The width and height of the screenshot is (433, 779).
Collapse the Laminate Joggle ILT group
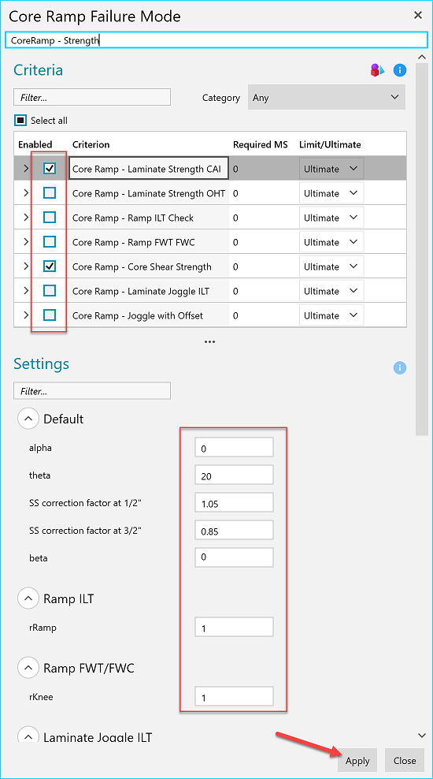pos(28,737)
